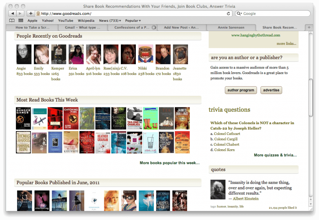Expand the Popular bookmarks dropdown
The image size is (319, 220).
133,20
